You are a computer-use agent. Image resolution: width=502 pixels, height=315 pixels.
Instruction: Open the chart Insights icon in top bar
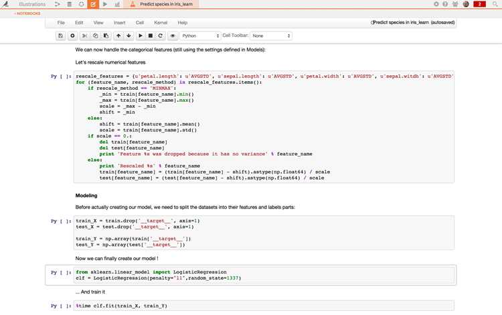[117, 4]
